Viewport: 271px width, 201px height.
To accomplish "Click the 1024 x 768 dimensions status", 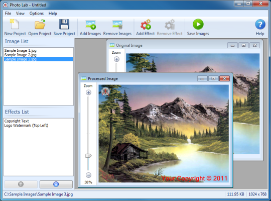I will click(x=257, y=194).
